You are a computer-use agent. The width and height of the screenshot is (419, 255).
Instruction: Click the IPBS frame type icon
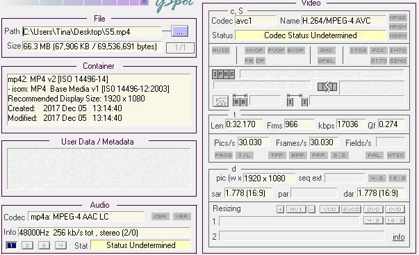pos(223,74)
